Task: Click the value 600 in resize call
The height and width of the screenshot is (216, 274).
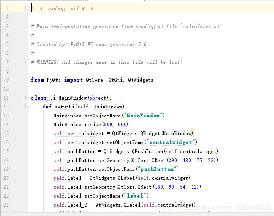Action: point(122,124)
